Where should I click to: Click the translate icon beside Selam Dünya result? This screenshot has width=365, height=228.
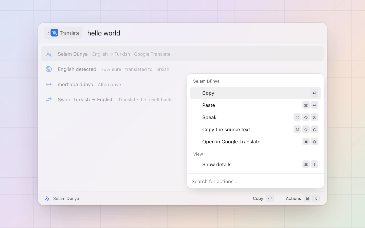click(49, 54)
